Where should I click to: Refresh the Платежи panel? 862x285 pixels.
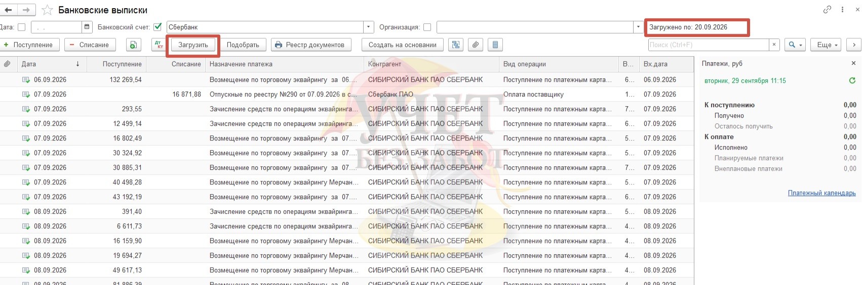point(852,80)
